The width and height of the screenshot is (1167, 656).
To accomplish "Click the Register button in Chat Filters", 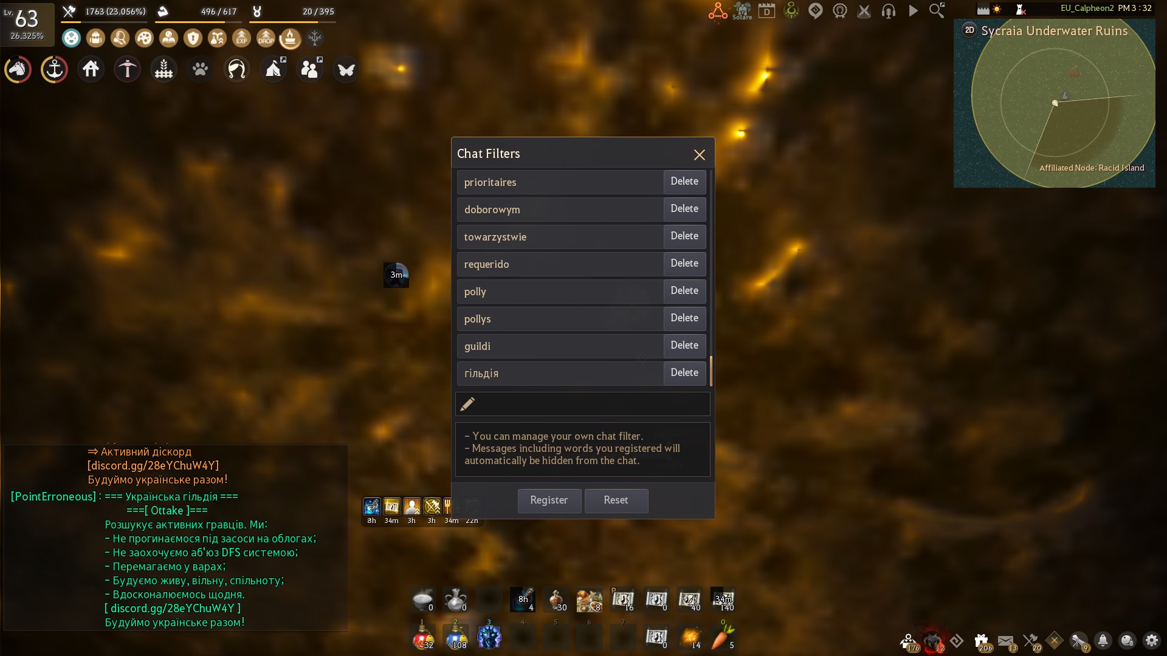I will point(549,501).
